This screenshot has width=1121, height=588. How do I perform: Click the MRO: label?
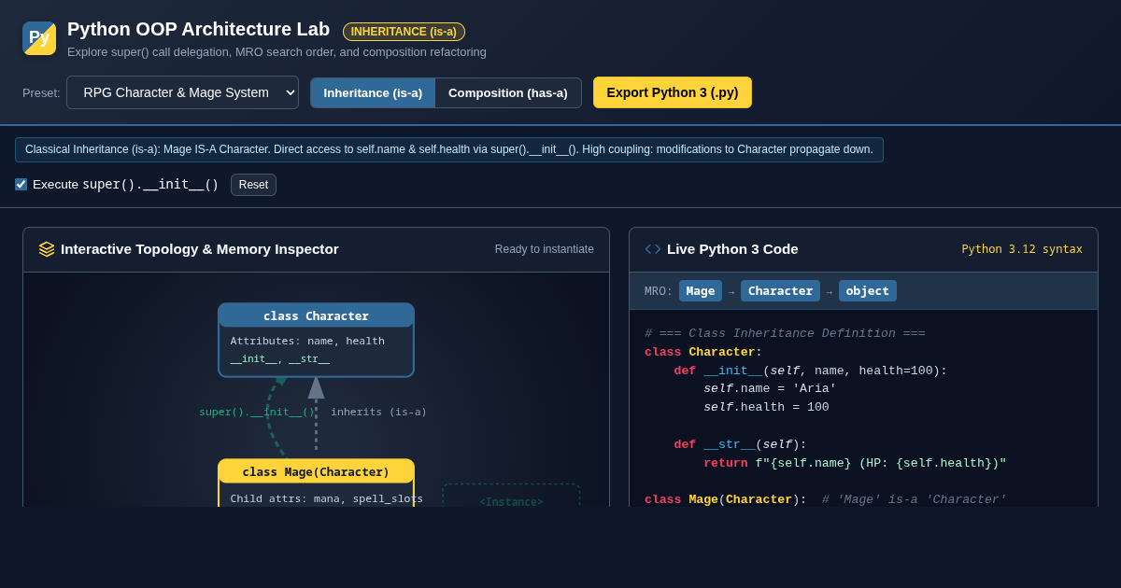[659, 291]
